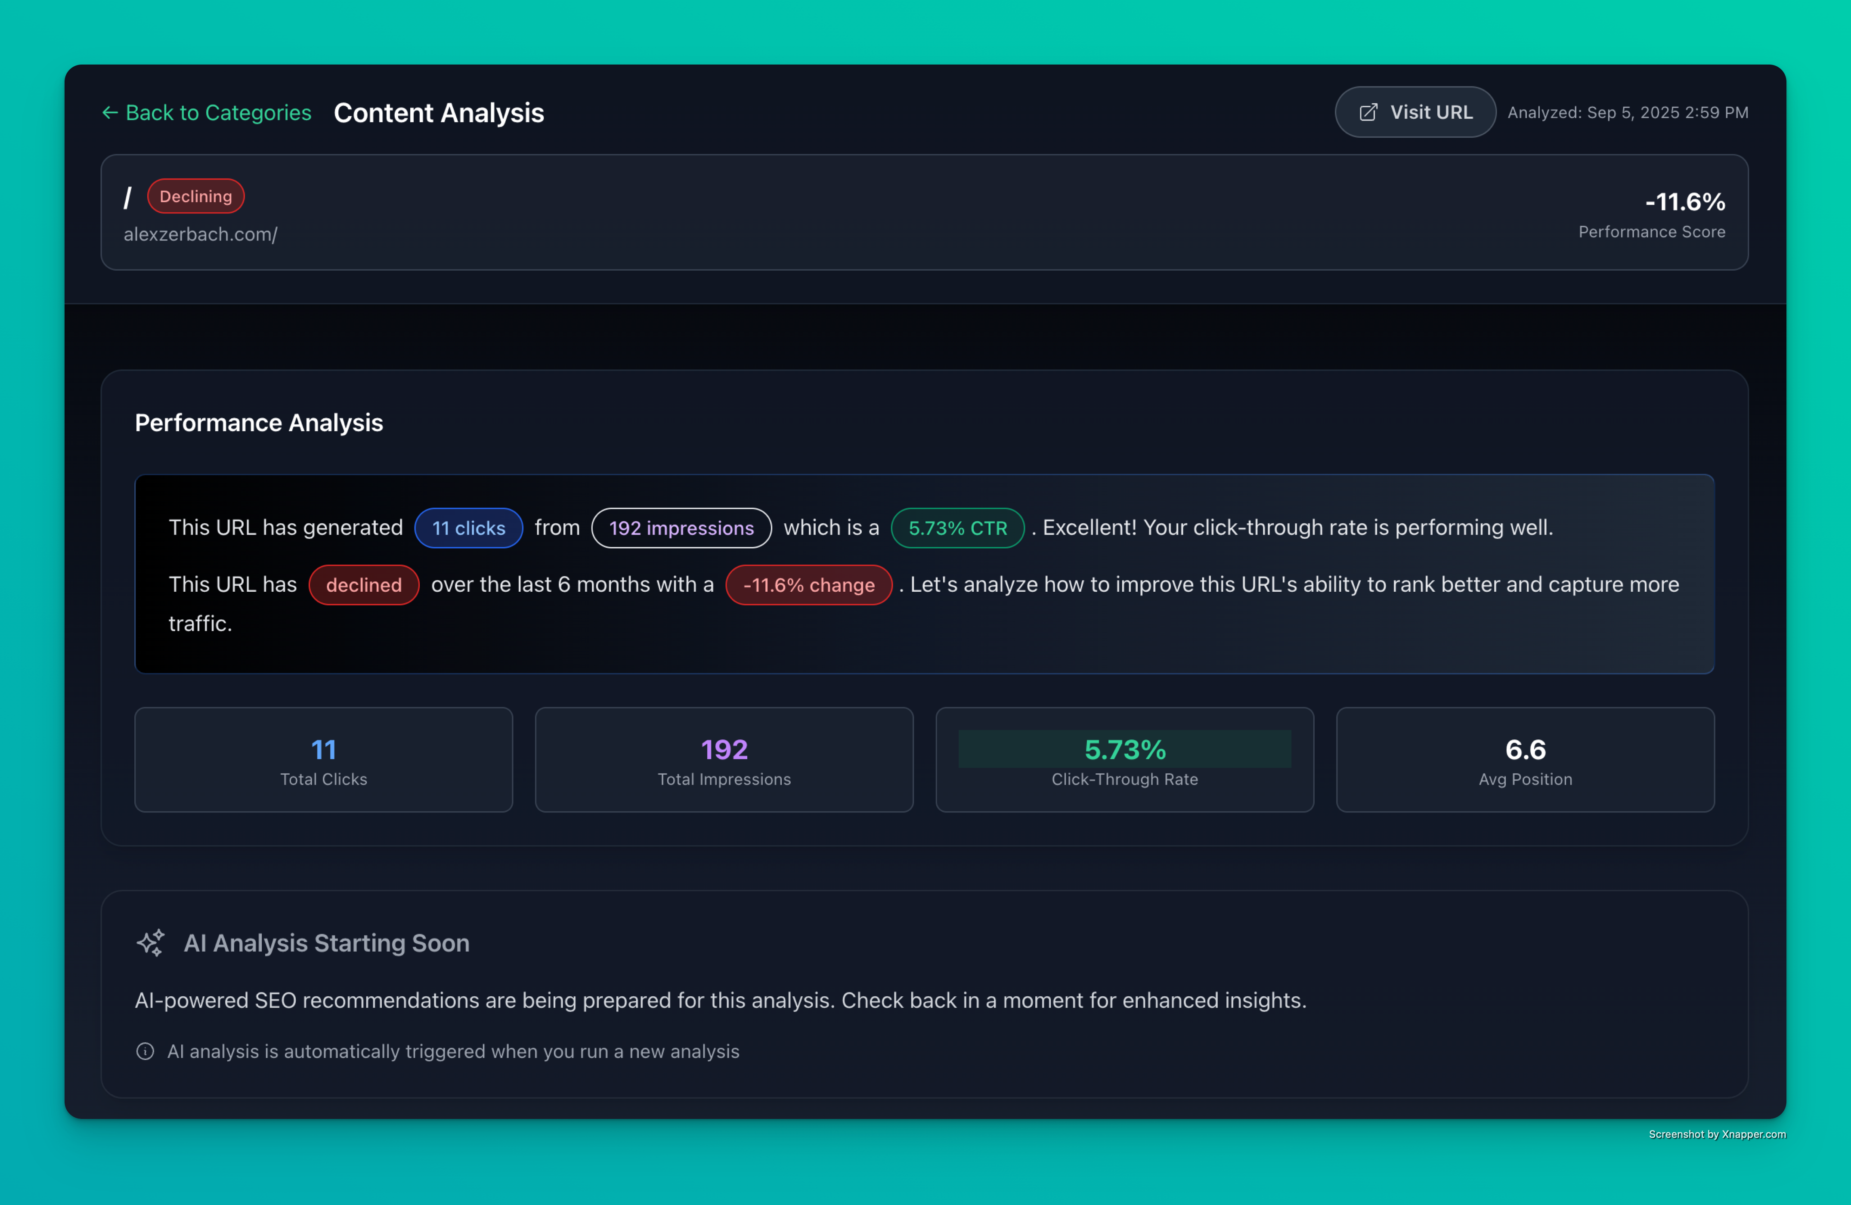Click the Analyzed date timestamp
Screen dimensions: 1851x1205
tap(1627, 113)
